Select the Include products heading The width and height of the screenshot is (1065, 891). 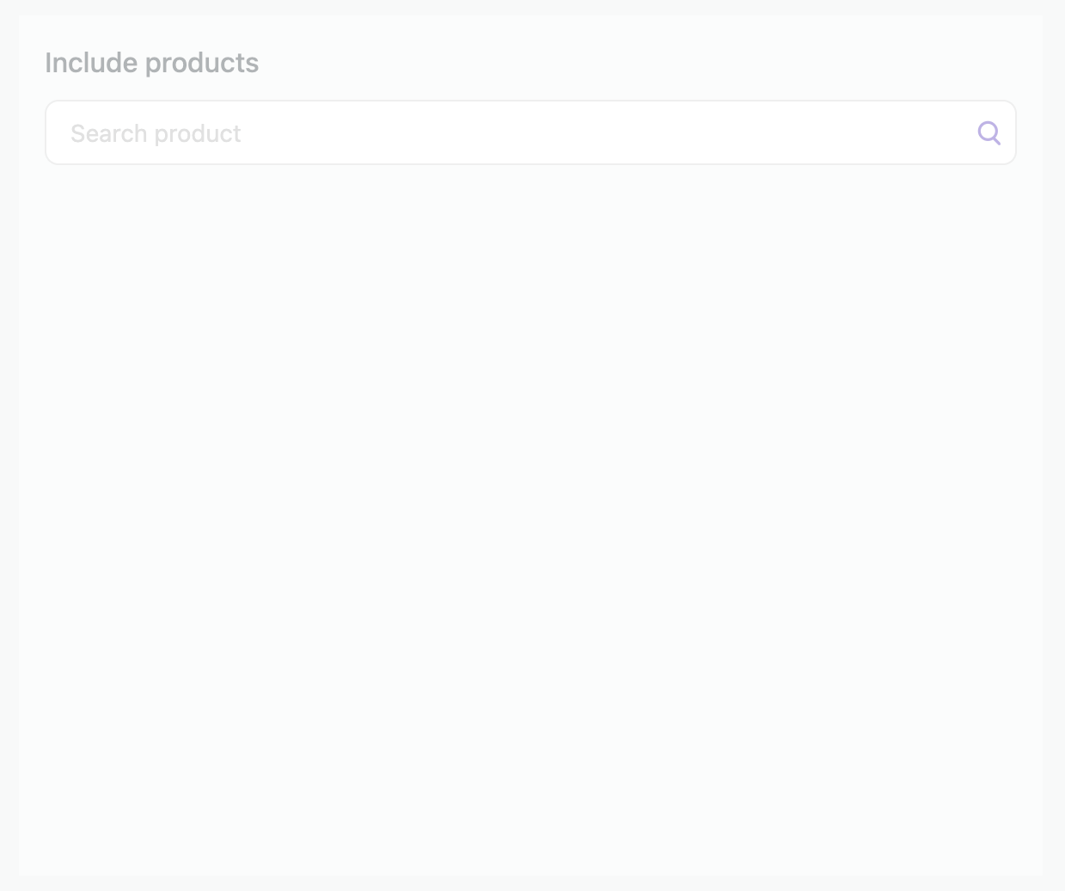tap(151, 63)
